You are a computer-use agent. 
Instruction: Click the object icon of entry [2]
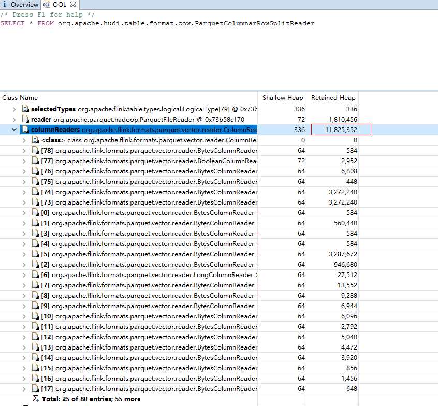coord(35,264)
